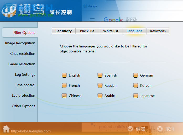Screen dimensions: 183x135
Task: Open Image Recognition in the sidebar
Action: (20, 43)
